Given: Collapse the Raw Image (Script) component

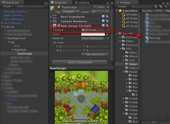Looking at the screenshot, I should click(x=51, y=26).
